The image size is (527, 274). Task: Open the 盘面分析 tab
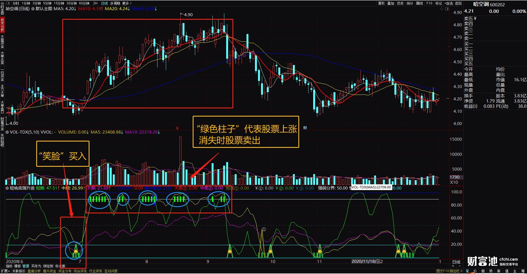(x=34, y=271)
